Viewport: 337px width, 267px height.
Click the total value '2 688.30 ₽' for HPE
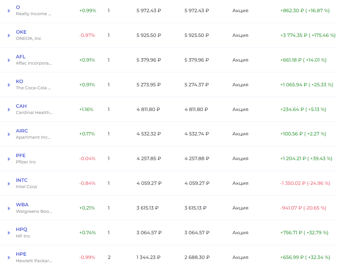click(x=197, y=257)
